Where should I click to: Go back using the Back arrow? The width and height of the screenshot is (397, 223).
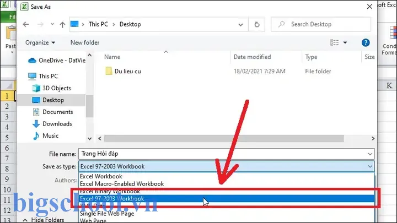click(x=26, y=24)
